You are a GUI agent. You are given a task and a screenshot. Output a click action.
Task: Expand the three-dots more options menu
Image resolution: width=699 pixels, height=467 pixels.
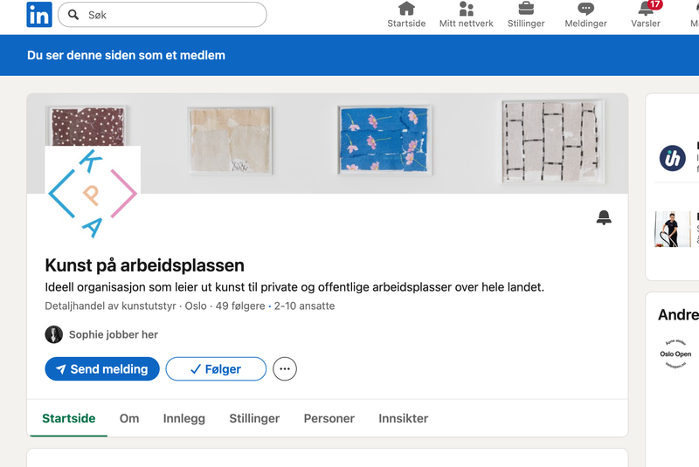tap(285, 369)
